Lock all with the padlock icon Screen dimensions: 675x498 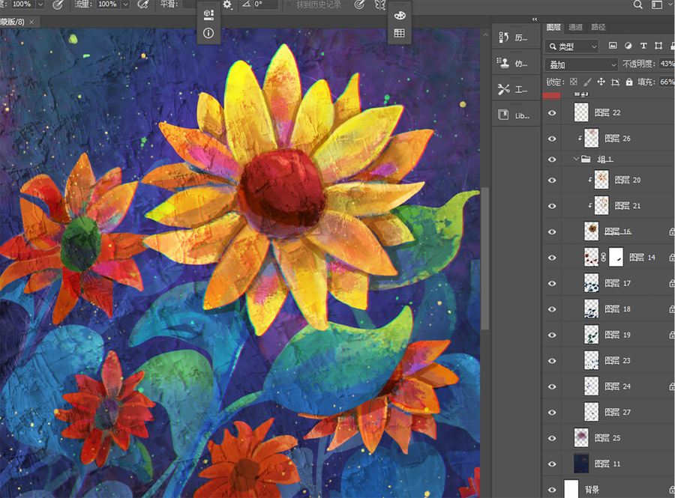point(629,82)
